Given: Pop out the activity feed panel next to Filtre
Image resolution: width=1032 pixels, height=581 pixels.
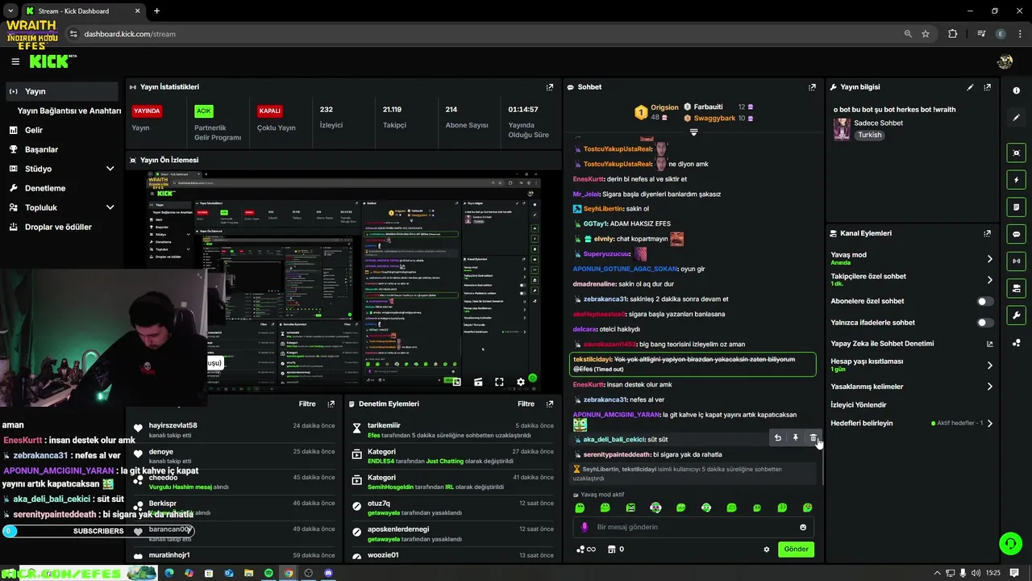Looking at the screenshot, I should (331, 403).
